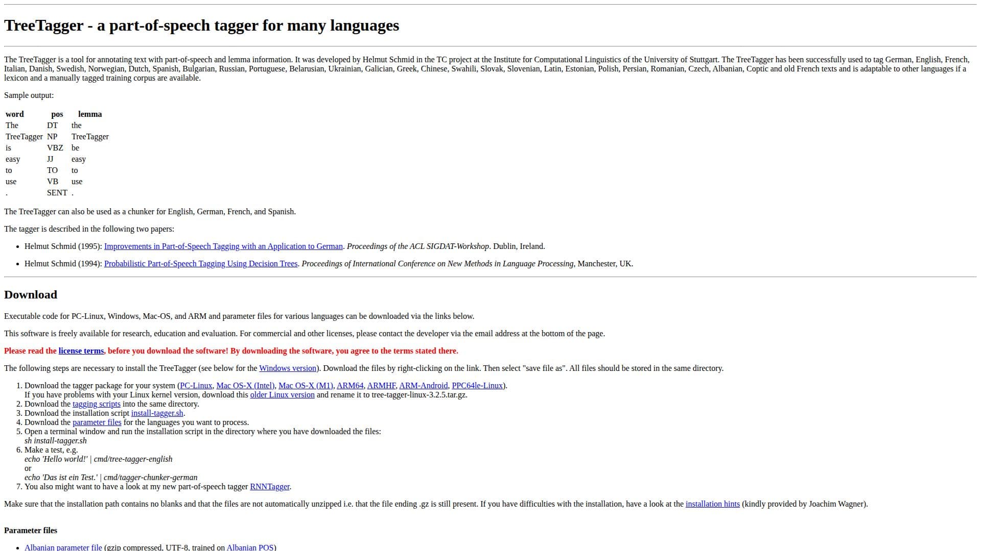Click the 'SENT' tag cell
Image resolution: width=981 pixels, height=551 pixels.
57,193
